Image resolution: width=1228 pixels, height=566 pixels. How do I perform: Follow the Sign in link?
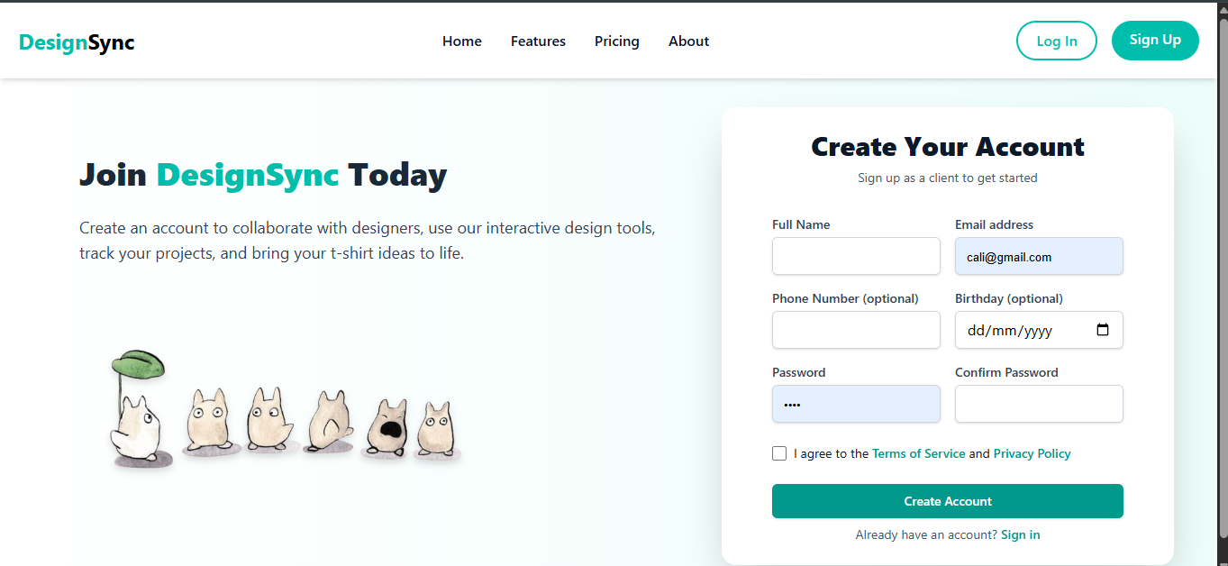point(1020,535)
